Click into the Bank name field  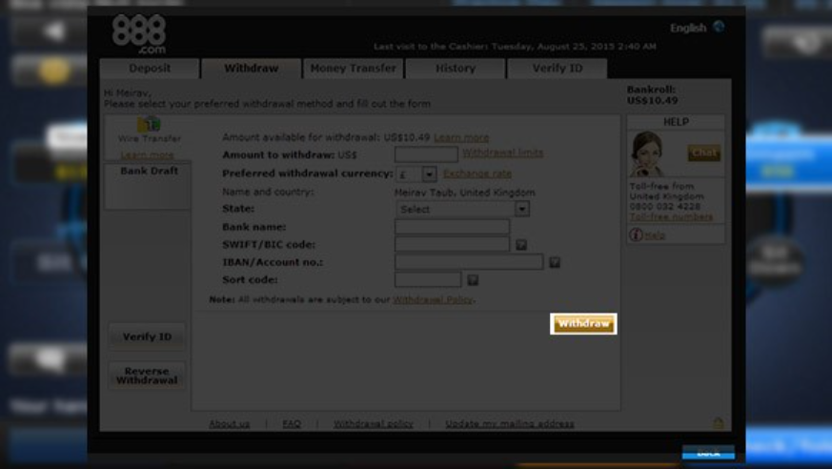tap(452, 227)
